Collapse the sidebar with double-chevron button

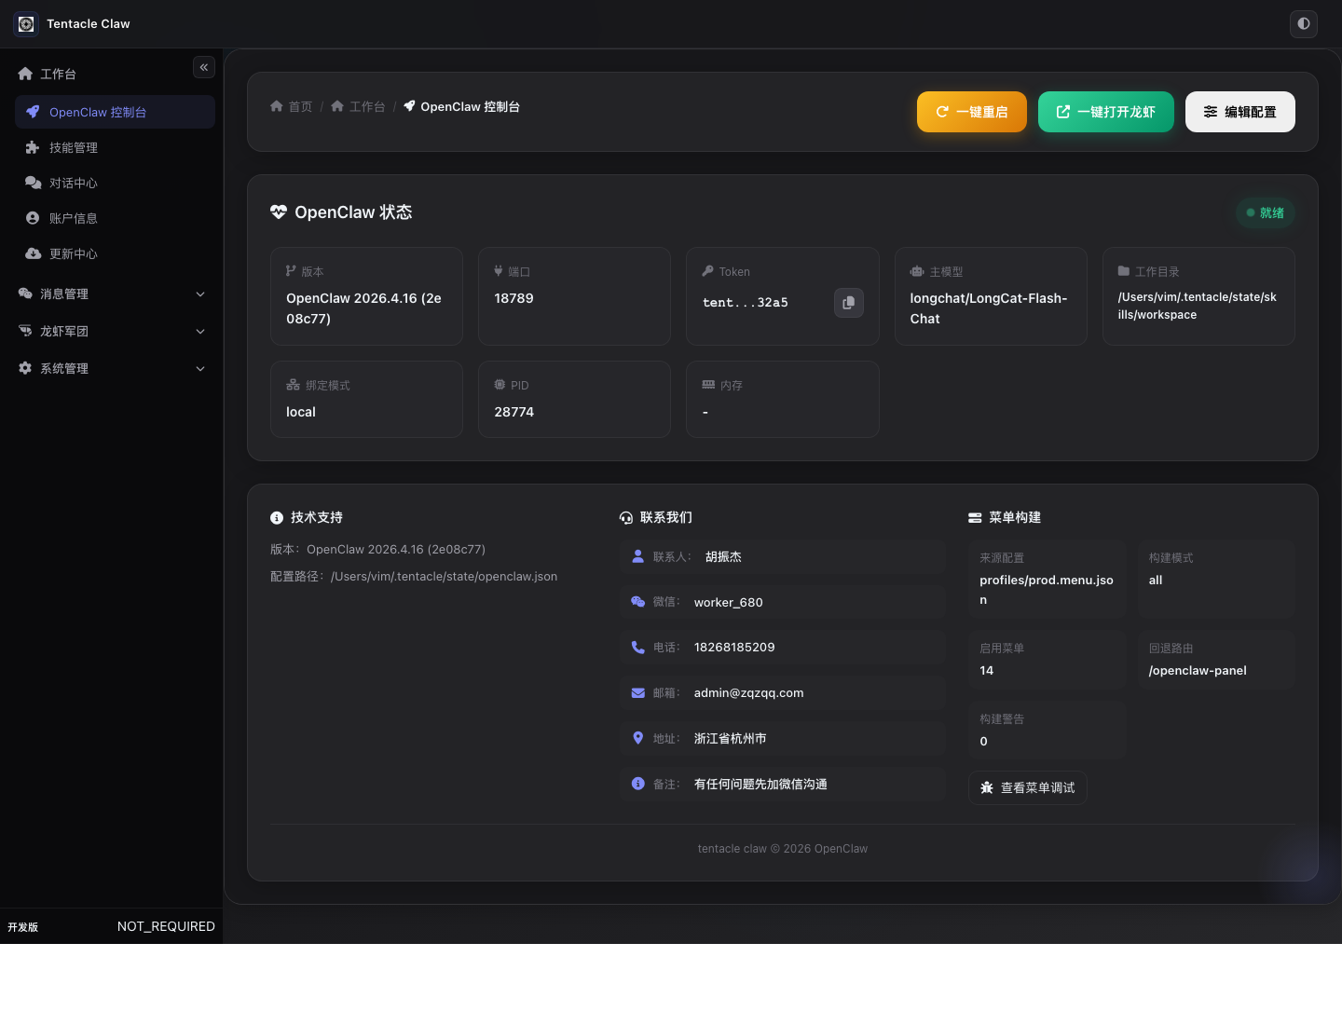[204, 67]
